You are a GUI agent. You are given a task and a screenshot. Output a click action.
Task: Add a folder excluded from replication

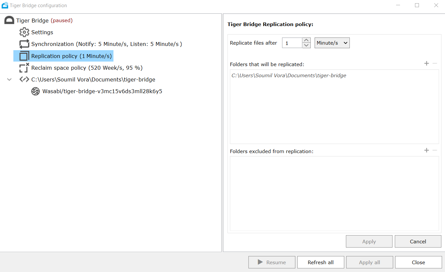[426, 150]
